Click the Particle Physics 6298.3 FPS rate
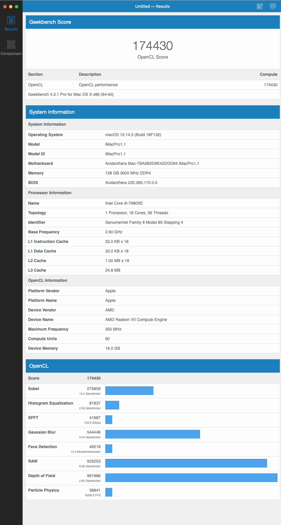This screenshot has height=525, width=281. (93, 495)
